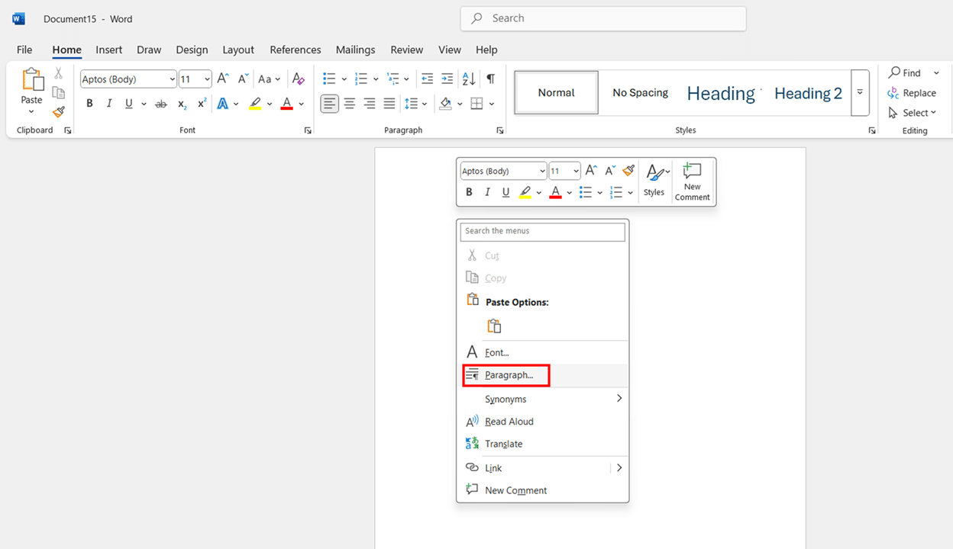Choose Font... from the context menu
Screen dimensions: 953x549
coord(543,352)
